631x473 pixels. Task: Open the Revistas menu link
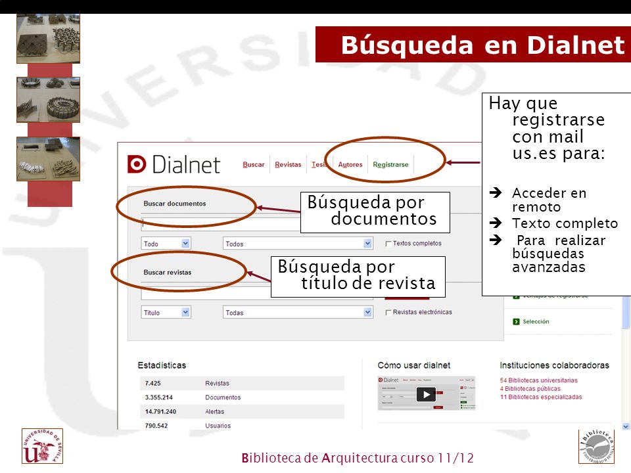288,164
